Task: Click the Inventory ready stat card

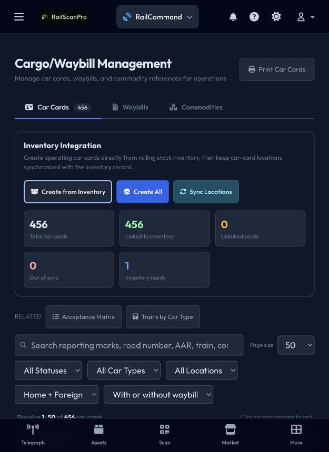Action: [x=164, y=270]
